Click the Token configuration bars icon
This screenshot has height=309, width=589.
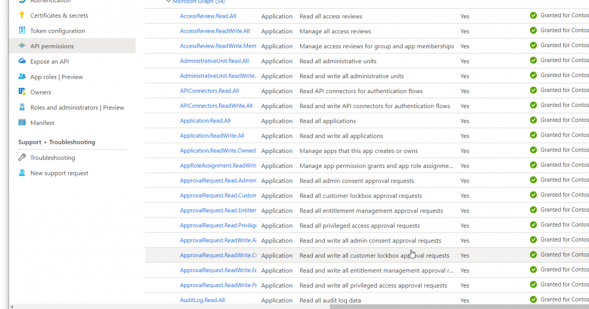click(x=22, y=30)
